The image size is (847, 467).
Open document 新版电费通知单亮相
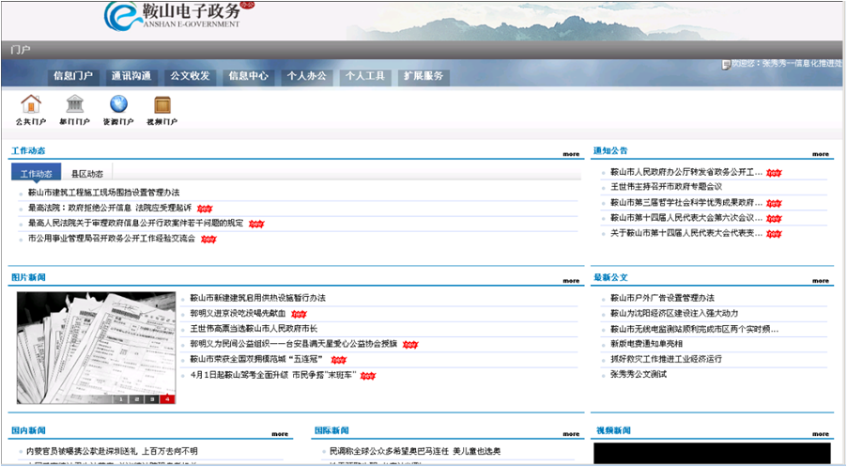(646, 343)
